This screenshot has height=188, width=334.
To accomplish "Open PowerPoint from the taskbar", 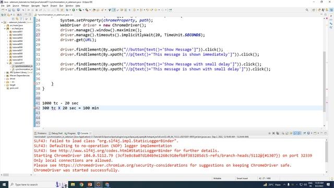I will click(x=90, y=184).
